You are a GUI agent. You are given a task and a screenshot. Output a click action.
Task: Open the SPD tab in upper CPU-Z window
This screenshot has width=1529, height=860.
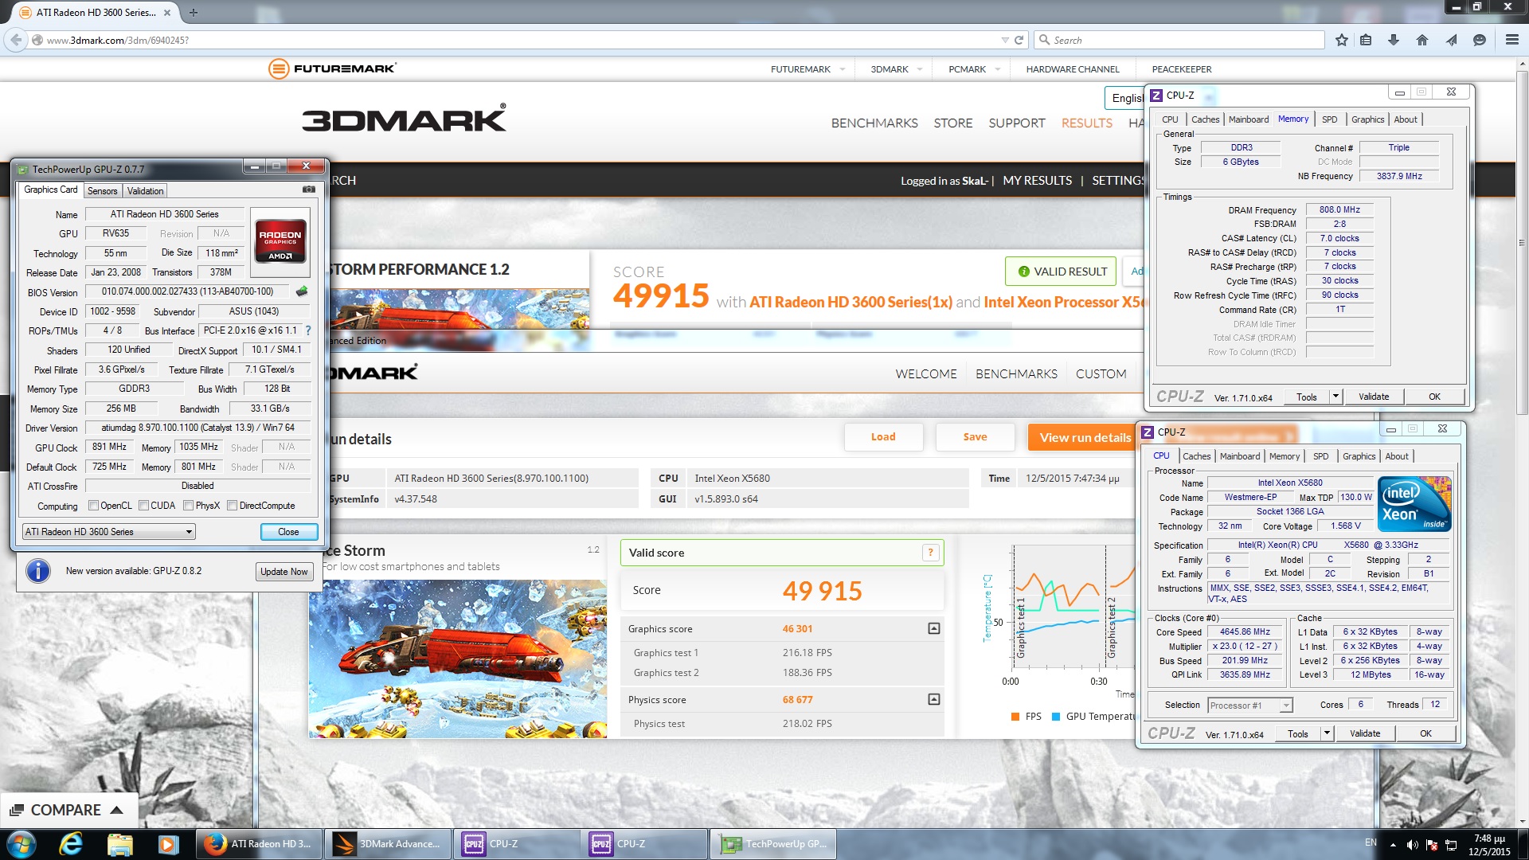(x=1329, y=119)
